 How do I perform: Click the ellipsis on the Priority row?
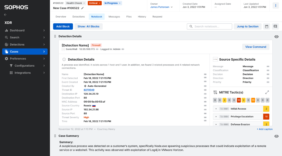coord(268,82)
